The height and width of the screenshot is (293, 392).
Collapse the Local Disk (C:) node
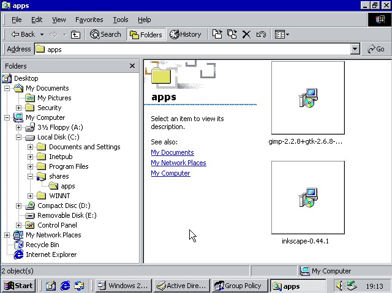point(19,137)
